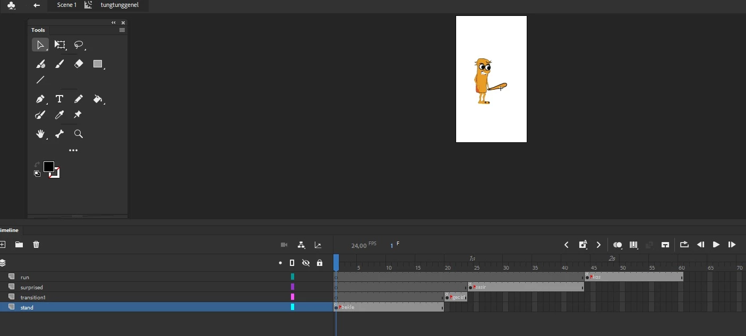
Task: Add camera layer icon
Action: click(x=284, y=245)
